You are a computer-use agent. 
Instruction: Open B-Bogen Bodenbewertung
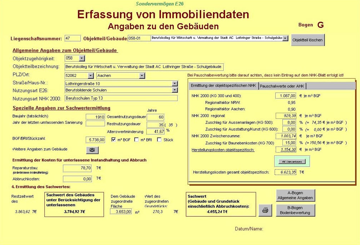[x=295, y=210]
